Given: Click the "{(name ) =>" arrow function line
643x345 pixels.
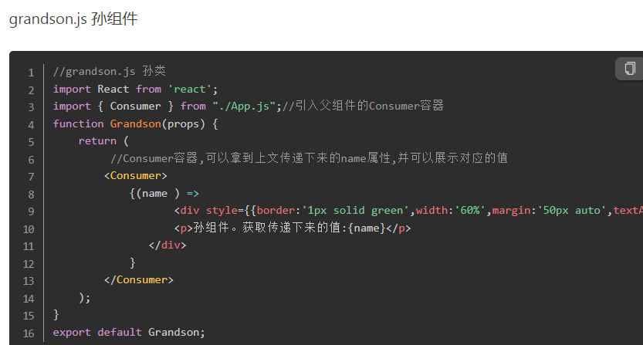Looking at the screenshot, I should 164,193.
